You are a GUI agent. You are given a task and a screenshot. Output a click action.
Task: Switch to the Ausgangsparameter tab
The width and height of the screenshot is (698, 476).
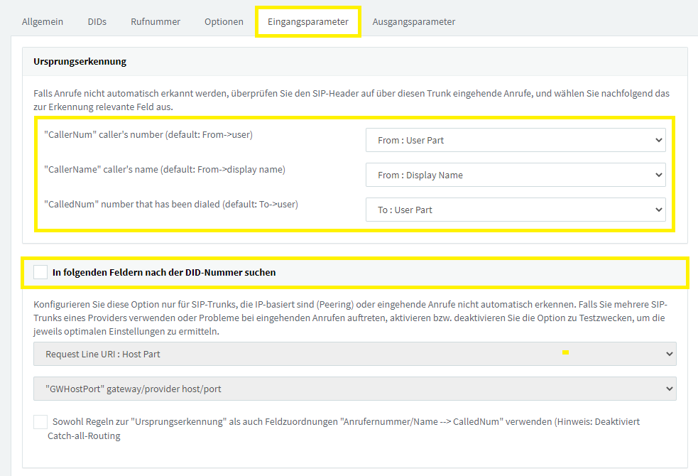(414, 21)
